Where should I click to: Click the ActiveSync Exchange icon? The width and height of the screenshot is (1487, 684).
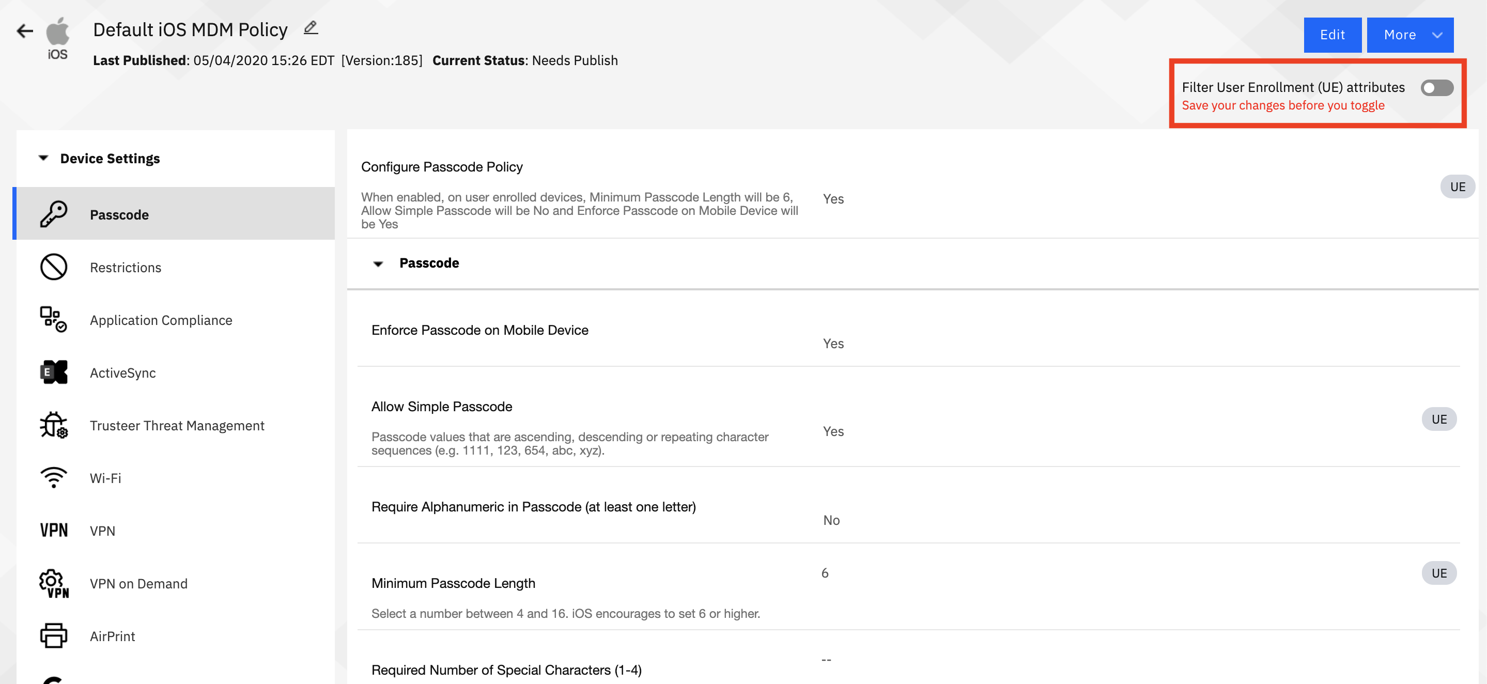click(x=54, y=372)
